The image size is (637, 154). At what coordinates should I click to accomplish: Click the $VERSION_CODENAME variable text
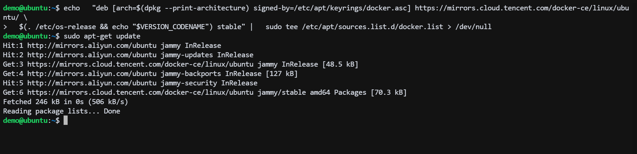(x=171, y=27)
